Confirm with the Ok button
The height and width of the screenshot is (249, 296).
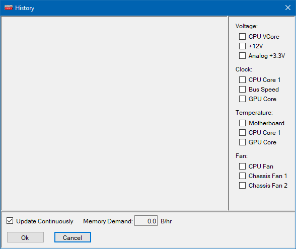click(x=25, y=237)
